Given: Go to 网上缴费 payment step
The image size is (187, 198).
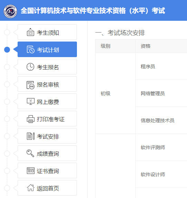Looking at the screenshot, I should click(x=47, y=101).
